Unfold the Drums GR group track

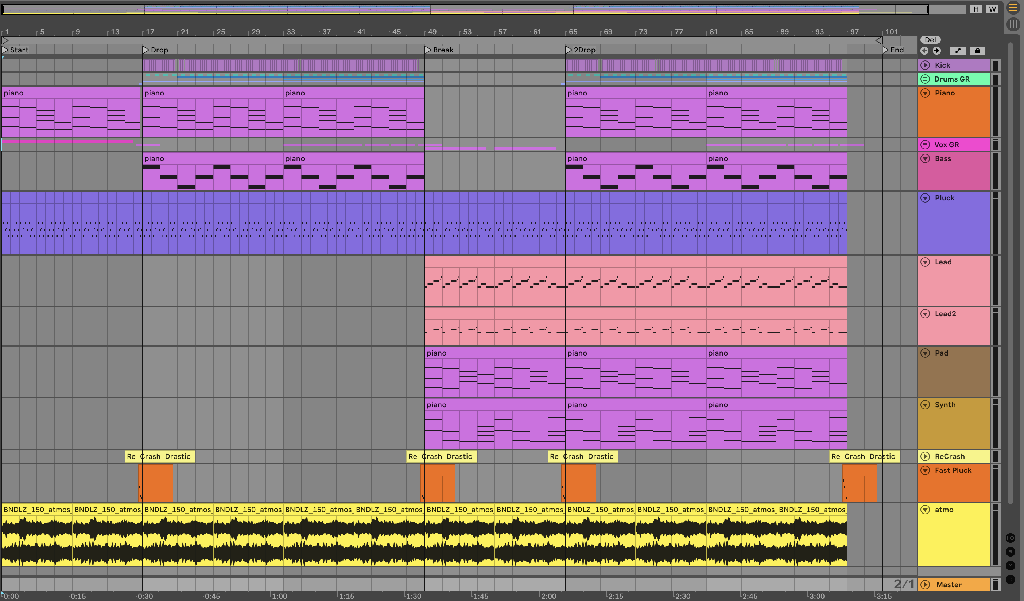coord(925,79)
